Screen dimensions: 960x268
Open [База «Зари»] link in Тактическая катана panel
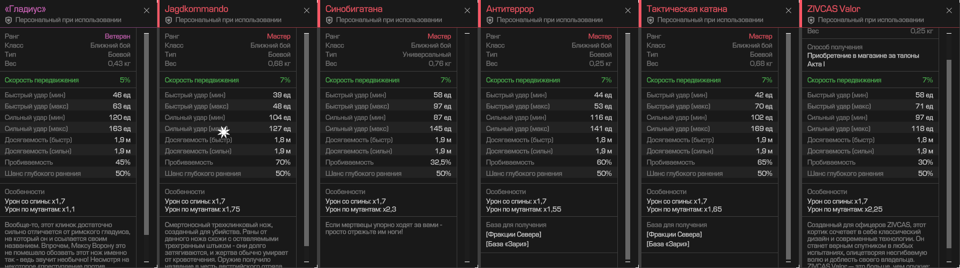pos(668,244)
